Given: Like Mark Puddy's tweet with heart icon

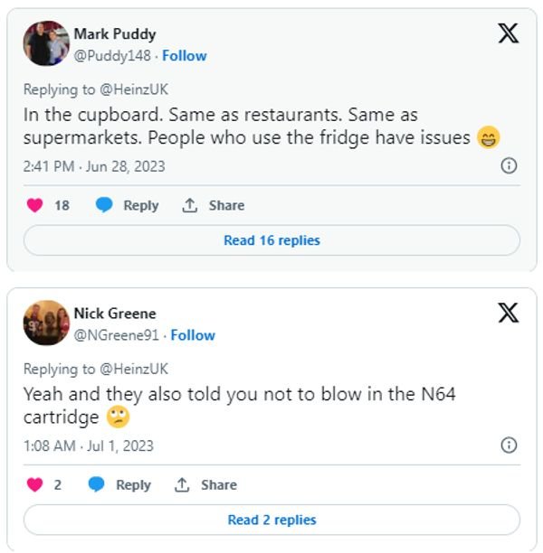Looking at the screenshot, I should [x=34, y=205].
